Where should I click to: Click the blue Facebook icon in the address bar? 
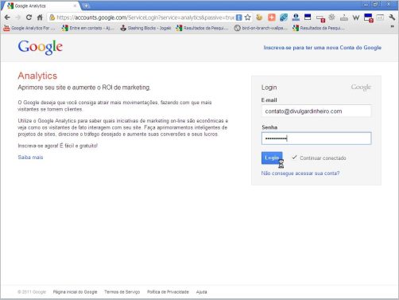click(x=238, y=18)
